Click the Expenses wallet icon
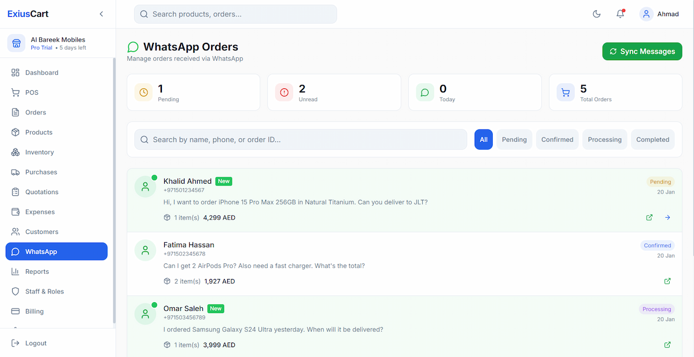Image resolution: width=694 pixels, height=357 pixels. (16, 212)
